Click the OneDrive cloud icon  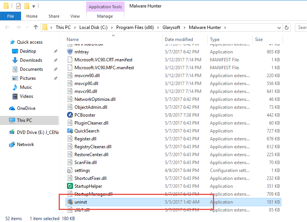(x=12, y=108)
